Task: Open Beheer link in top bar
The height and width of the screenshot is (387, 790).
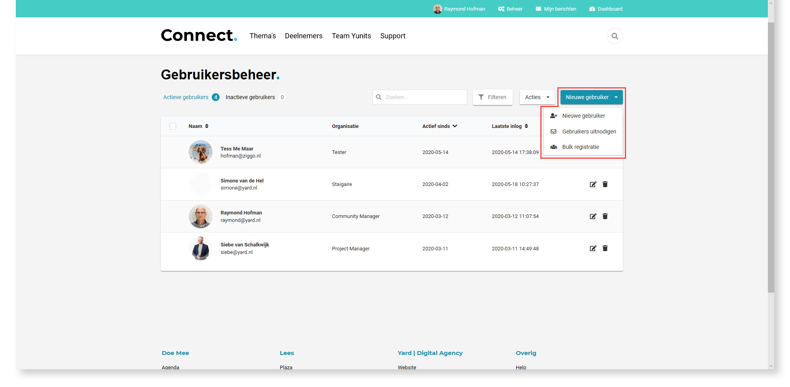Action: click(510, 9)
